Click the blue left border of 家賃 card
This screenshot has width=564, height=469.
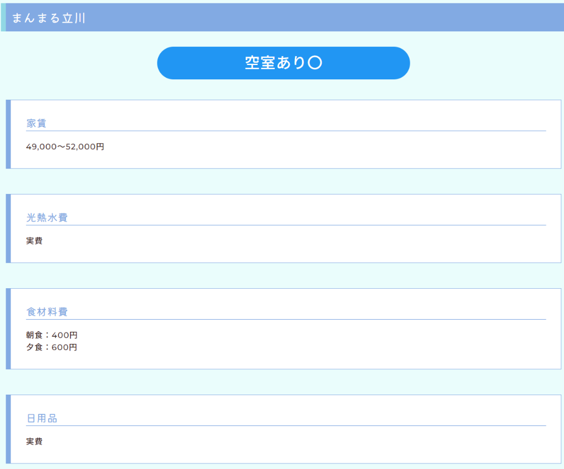tap(8, 134)
